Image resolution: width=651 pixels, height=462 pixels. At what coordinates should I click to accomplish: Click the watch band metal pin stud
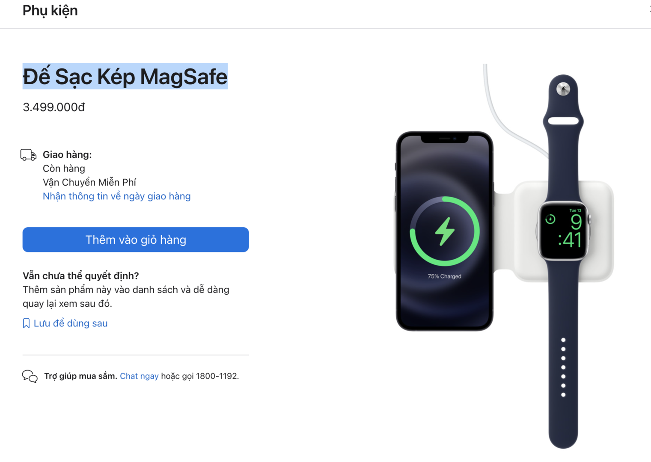point(563,89)
